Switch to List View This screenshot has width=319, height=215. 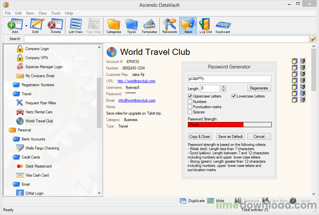click(75, 26)
